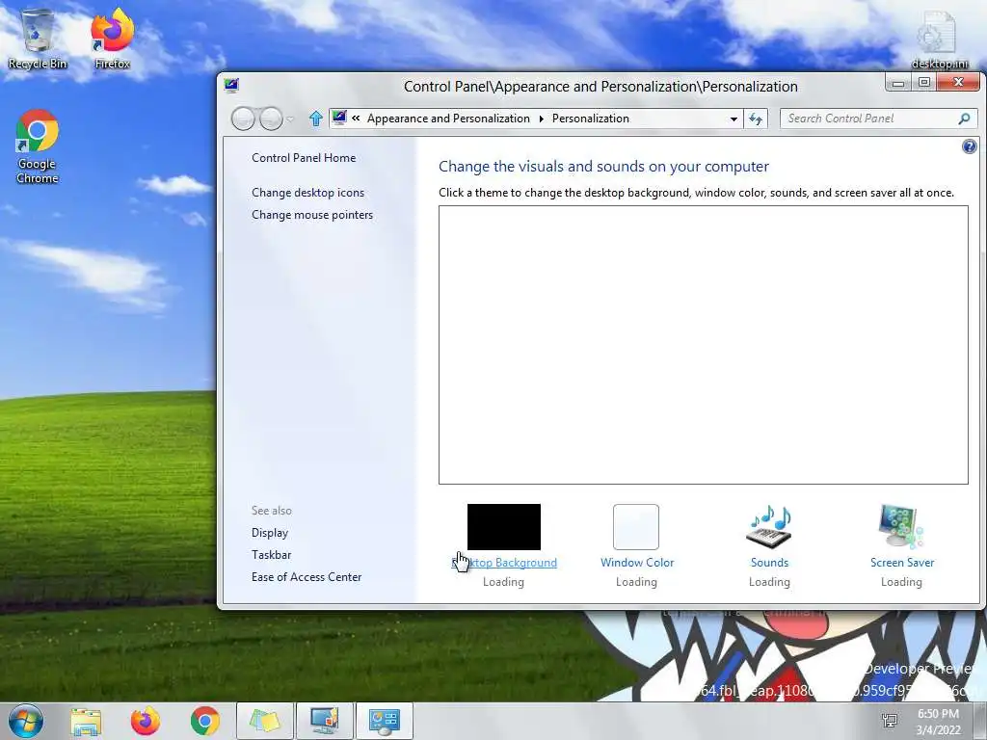
Task: Open the Sounds link
Action: click(x=769, y=563)
